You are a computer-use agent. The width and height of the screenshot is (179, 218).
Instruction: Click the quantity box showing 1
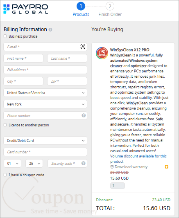(x=118, y=186)
